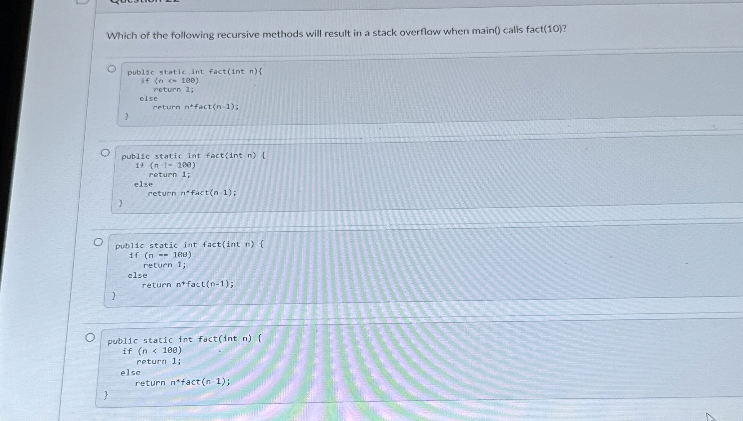Click method signature in third answer block
The width and height of the screenshot is (743, 421).
(189, 245)
